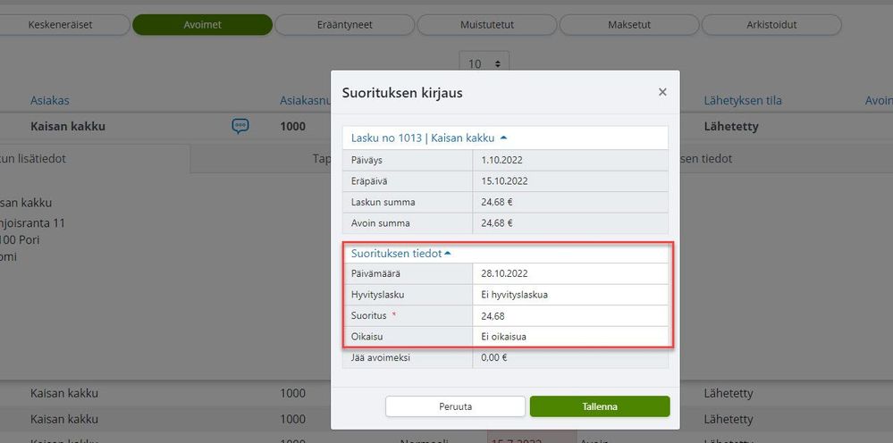The image size is (893, 443).
Task: Open the Arkistoidut tab
Action: (771, 25)
